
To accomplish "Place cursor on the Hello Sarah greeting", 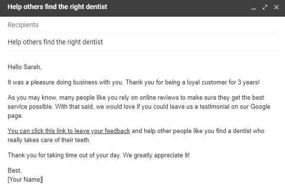I will point(24,67).
